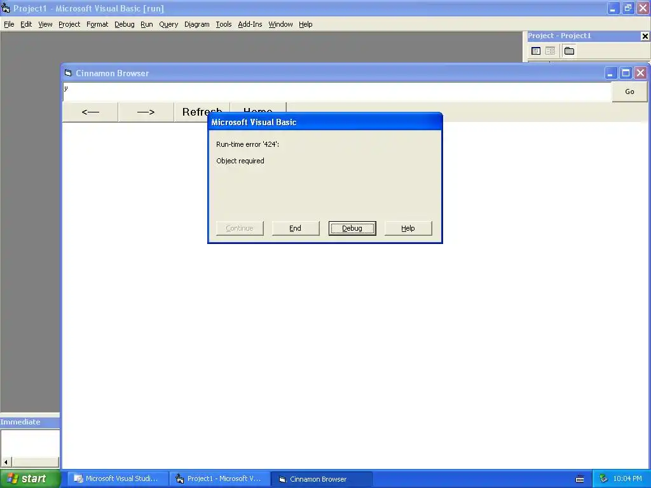Open the Tools menu
The image size is (651, 488).
point(223,24)
